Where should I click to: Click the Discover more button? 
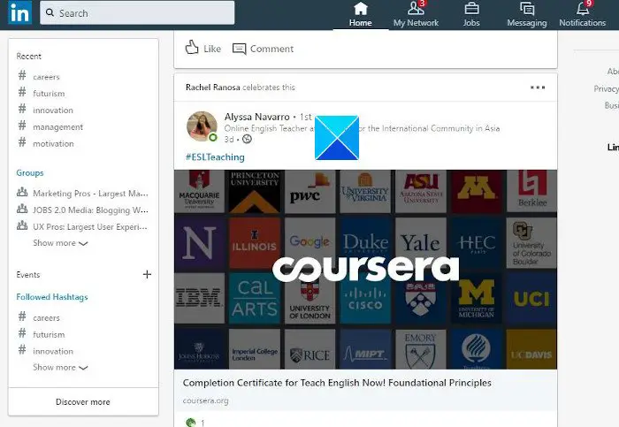[x=83, y=401]
